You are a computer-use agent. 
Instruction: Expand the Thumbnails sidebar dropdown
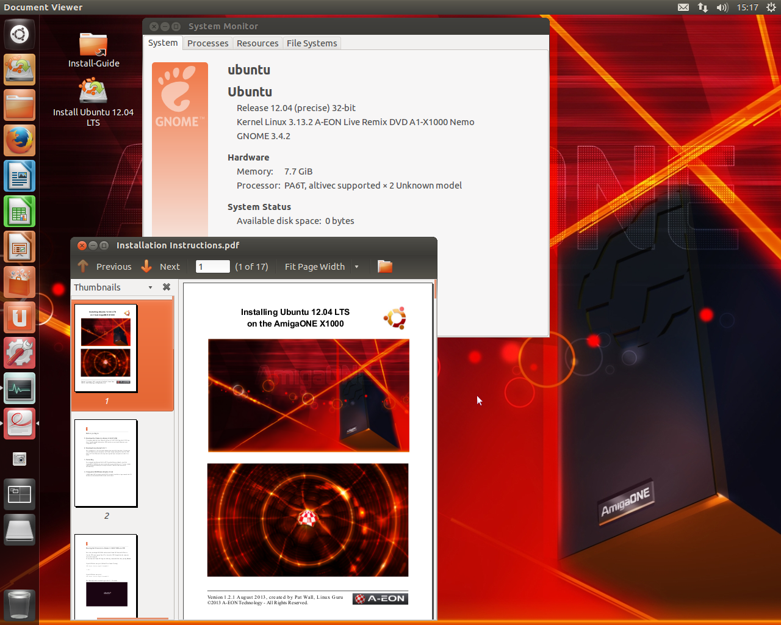click(x=150, y=287)
